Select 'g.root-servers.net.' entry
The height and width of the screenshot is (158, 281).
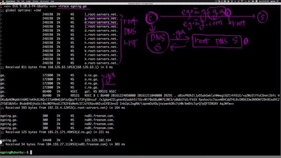[x=101, y=18]
